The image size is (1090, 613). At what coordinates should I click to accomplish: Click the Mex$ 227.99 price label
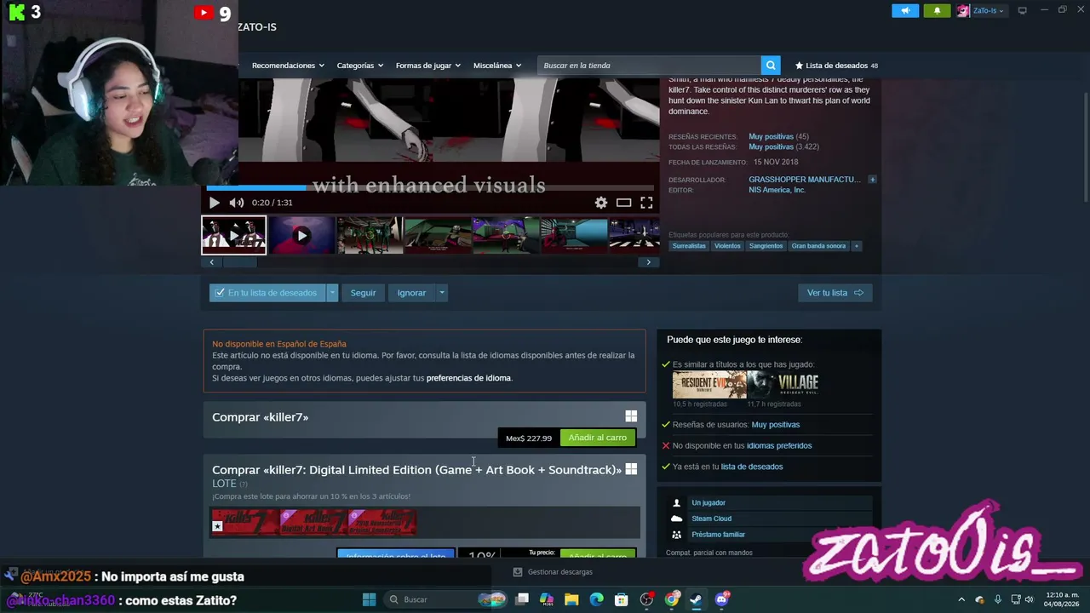click(x=529, y=438)
